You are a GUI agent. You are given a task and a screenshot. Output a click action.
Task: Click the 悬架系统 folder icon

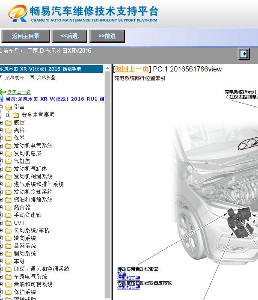[8, 246]
